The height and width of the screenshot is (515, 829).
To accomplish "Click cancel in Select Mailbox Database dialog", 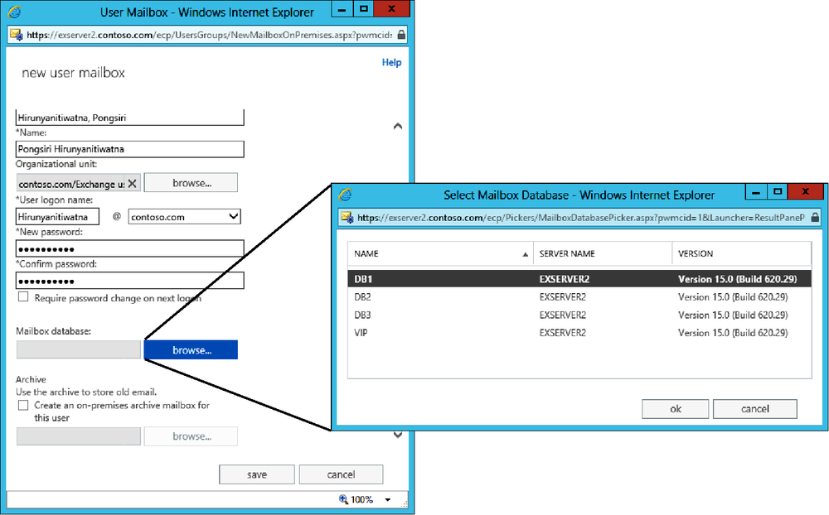I will point(755,409).
